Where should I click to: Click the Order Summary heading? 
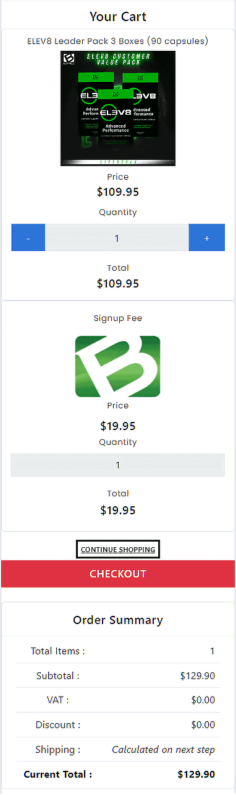pyautogui.click(x=118, y=620)
